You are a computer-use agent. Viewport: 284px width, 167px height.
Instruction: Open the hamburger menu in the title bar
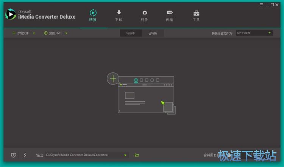tap(261, 5)
